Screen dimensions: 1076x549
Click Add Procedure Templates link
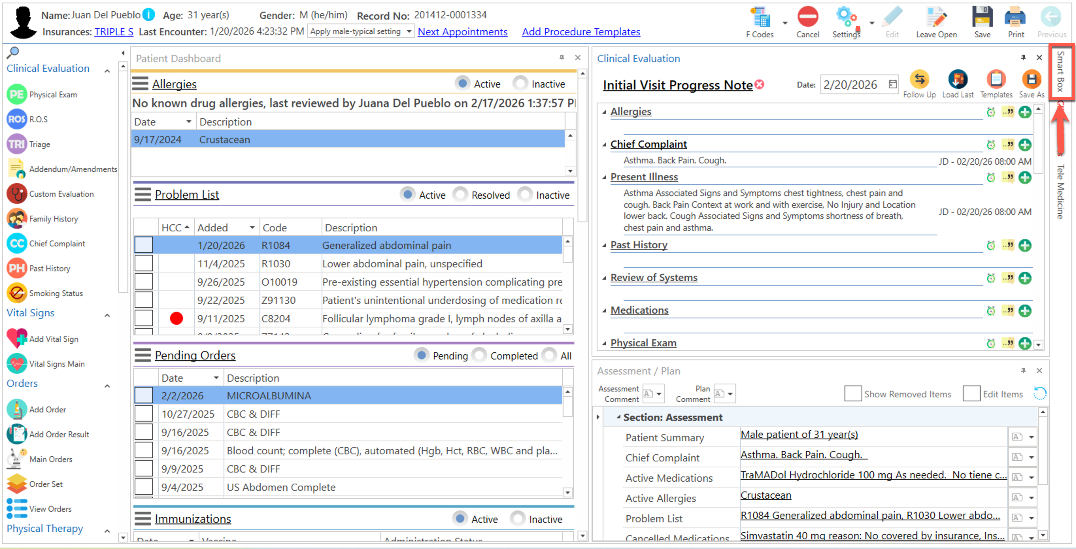[580, 32]
